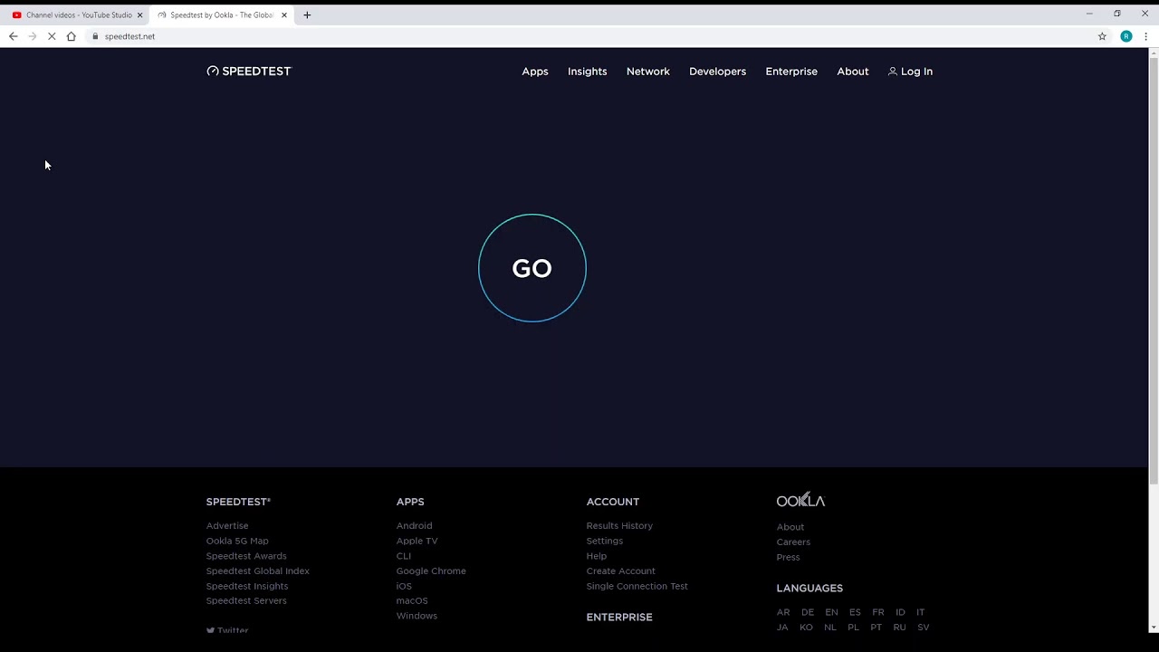Switch language to AR
Viewport: 1159px width, 652px height.
tap(783, 612)
